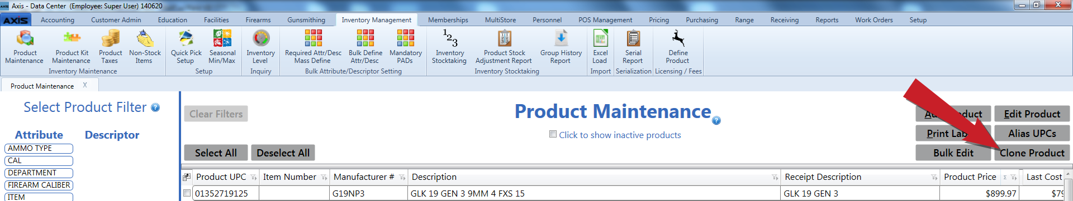Click description cell GLK 19 GEN 3 9MM 4 FXS 15
The image size is (1073, 201).
[594, 193]
